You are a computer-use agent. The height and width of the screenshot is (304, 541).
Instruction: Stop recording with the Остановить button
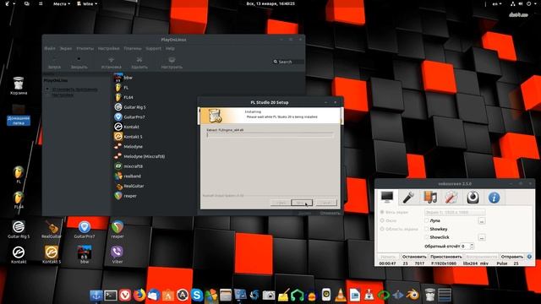click(x=414, y=257)
